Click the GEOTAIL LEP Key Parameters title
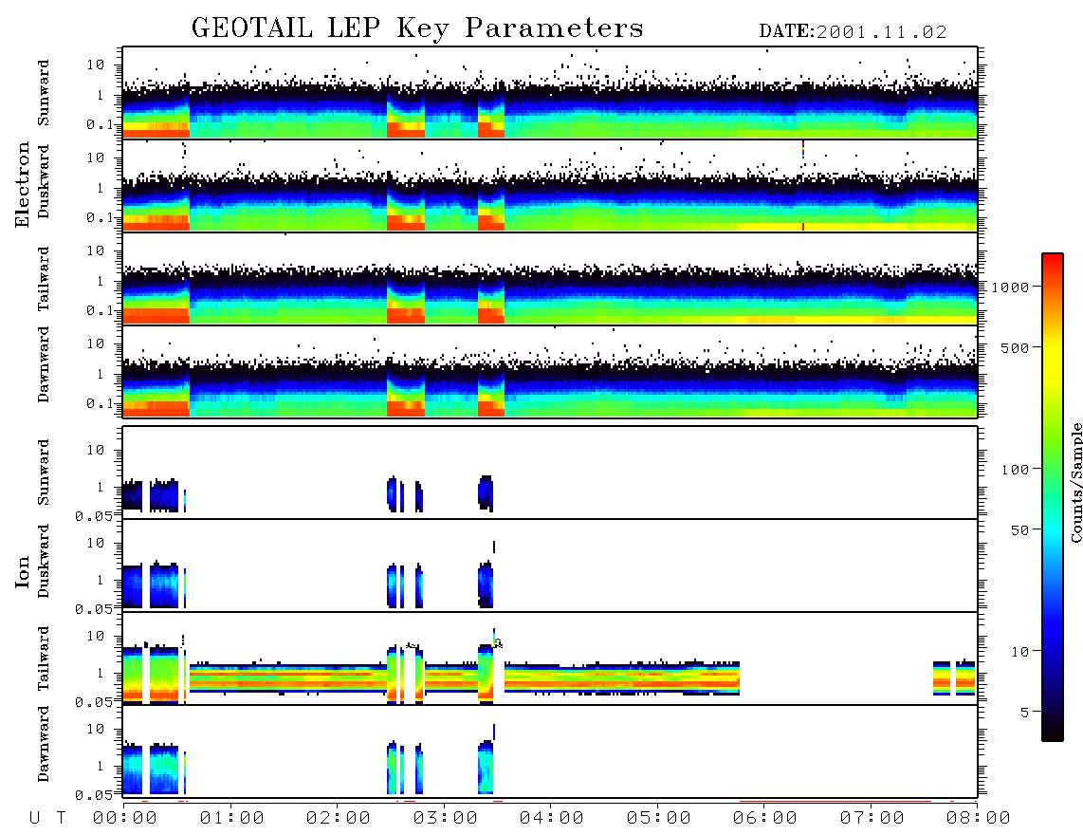 pos(417,28)
